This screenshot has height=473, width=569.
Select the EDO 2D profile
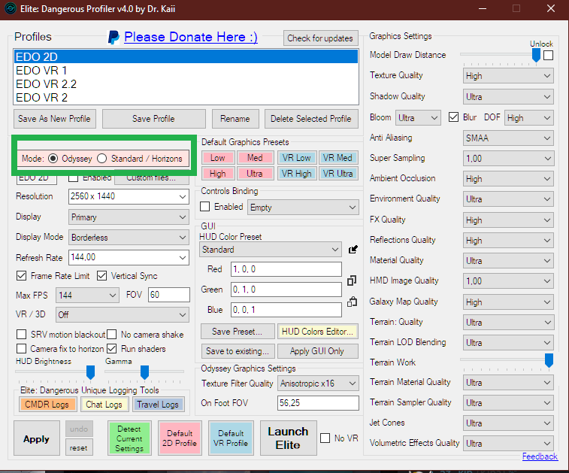tap(186, 57)
